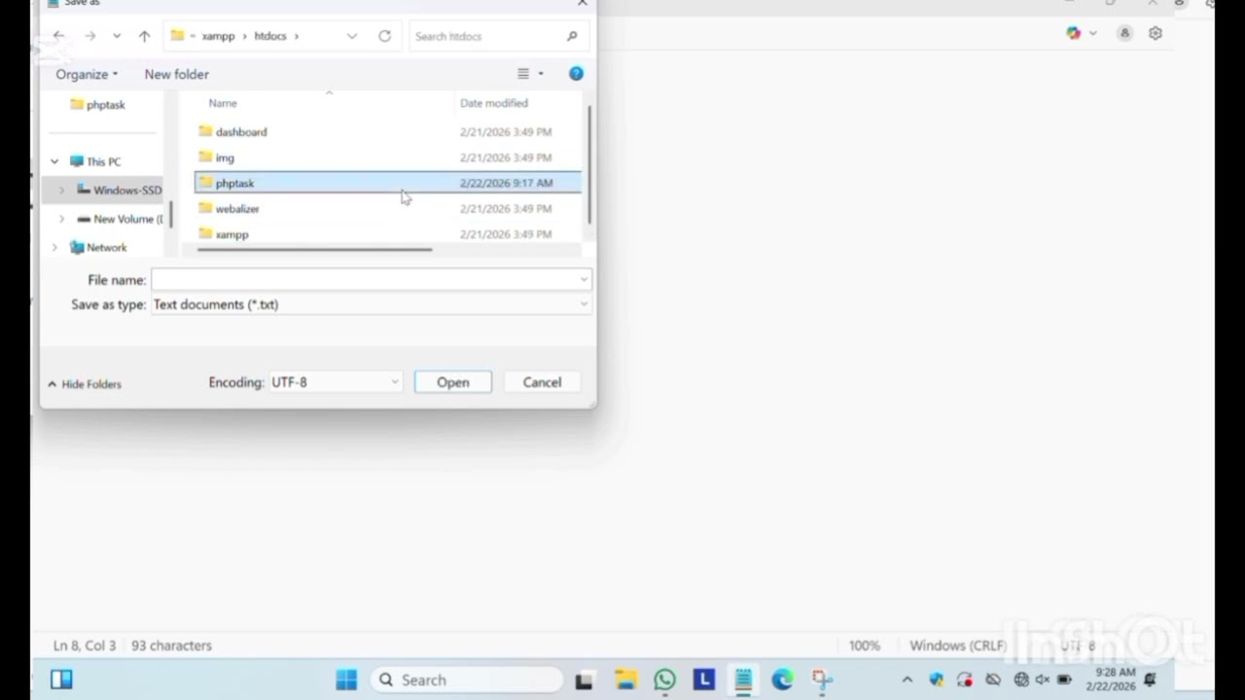Select Network in navigation pane

pos(98,247)
